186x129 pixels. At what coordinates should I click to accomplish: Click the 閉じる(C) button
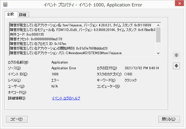click(169, 119)
